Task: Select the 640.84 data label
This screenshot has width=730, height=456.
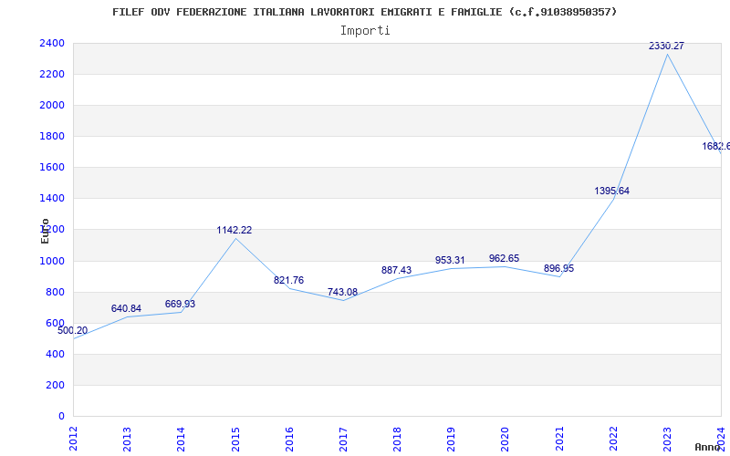Action: point(127,309)
